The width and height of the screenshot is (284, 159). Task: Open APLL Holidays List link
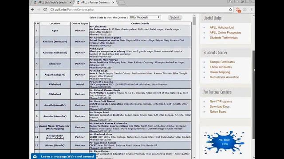click(222, 27)
